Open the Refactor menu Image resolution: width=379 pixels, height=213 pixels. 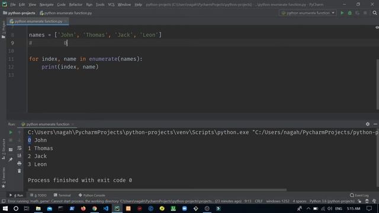click(x=76, y=5)
